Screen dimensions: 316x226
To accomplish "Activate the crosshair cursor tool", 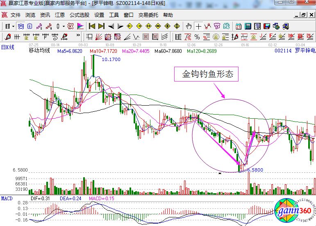I will (199, 26).
